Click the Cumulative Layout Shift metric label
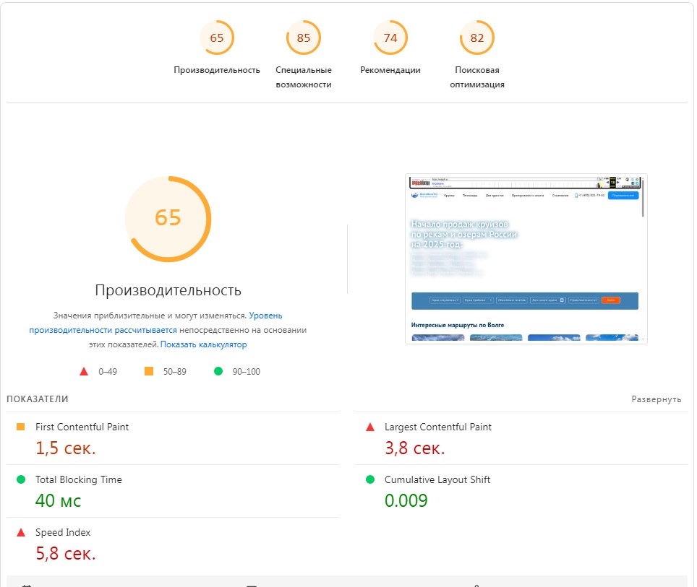The image size is (697, 587). (x=435, y=479)
